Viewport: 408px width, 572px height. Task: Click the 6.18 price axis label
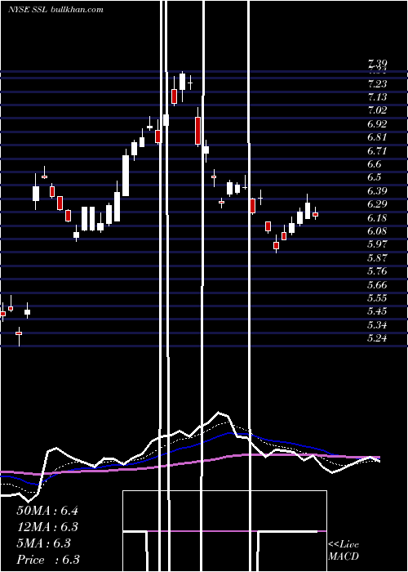pyautogui.click(x=377, y=218)
